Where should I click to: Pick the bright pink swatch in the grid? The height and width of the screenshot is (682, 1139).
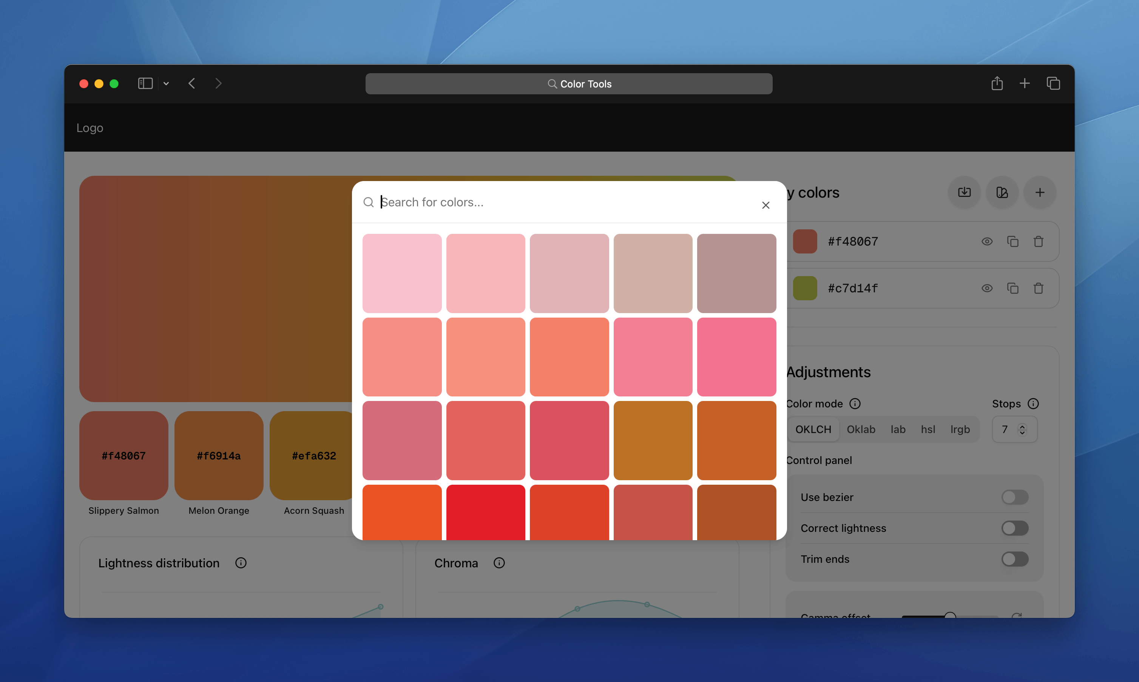pos(736,357)
